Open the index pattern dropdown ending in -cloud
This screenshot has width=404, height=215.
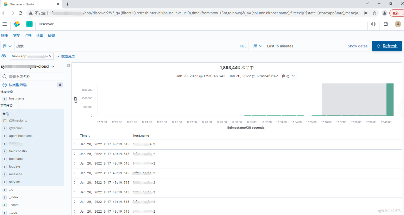point(28,66)
